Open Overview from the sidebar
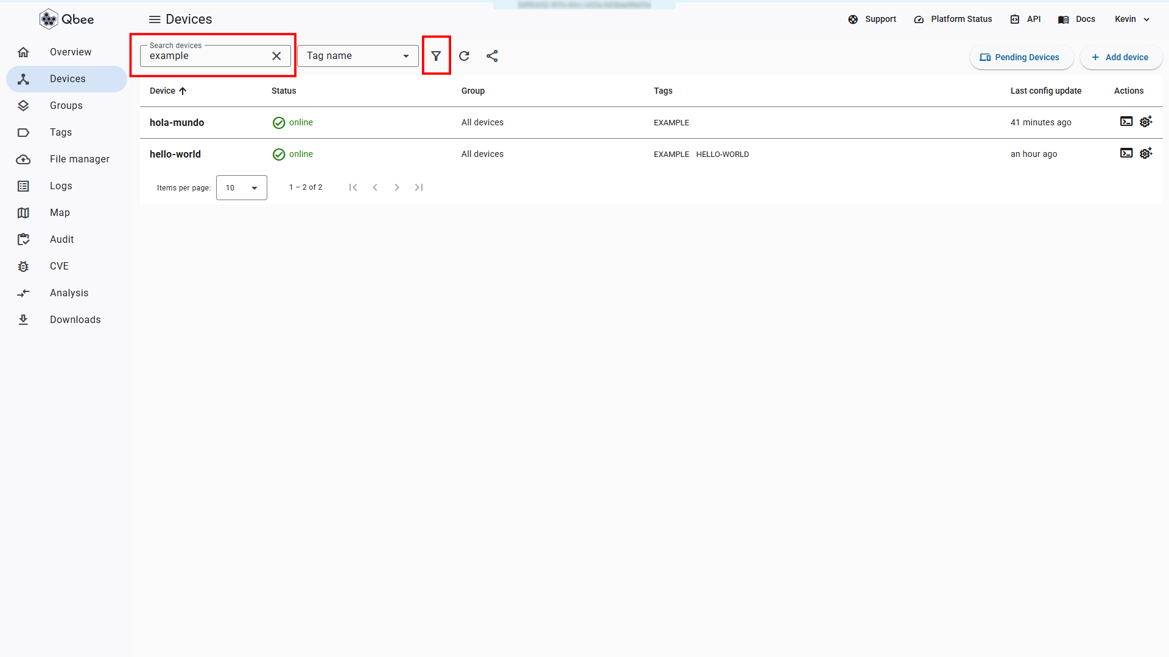The width and height of the screenshot is (1169, 657). click(67, 52)
